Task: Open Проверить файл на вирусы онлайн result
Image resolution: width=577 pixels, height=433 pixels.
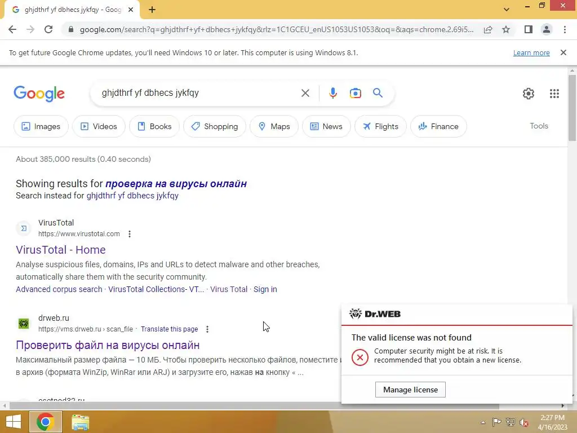Action: pos(108,345)
